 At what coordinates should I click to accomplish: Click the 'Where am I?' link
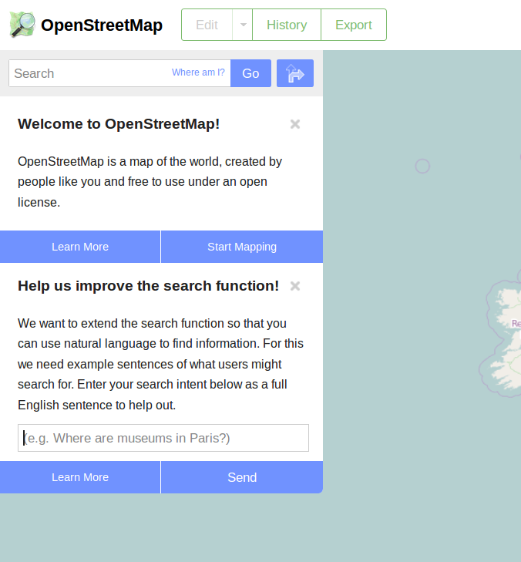pyautogui.click(x=198, y=72)
